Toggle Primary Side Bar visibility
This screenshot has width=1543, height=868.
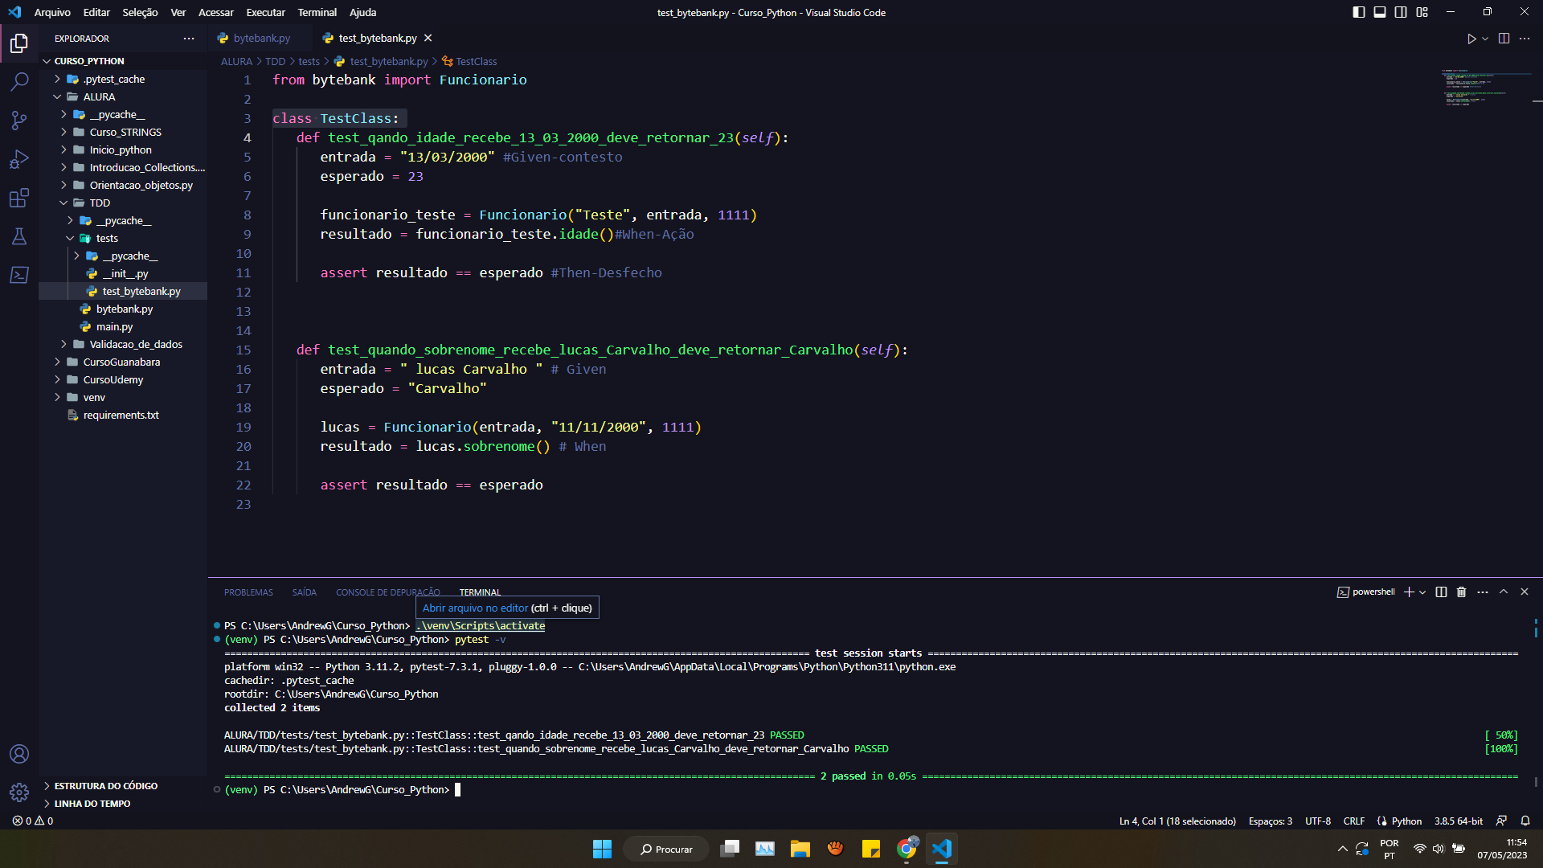tap(1359, 12)
